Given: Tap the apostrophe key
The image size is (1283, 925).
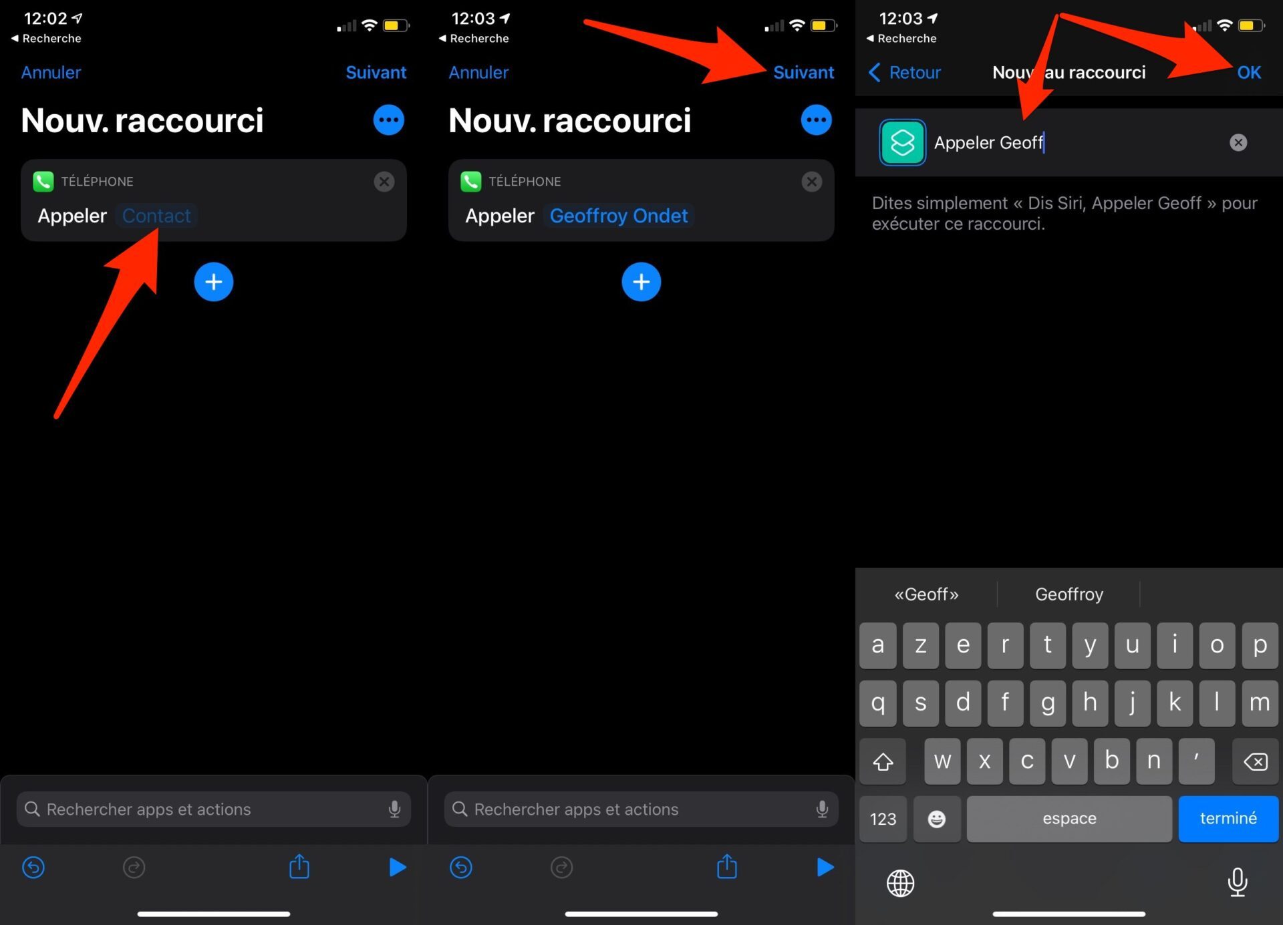Looking at the screenshot, I should click(x=1196, y=761).
